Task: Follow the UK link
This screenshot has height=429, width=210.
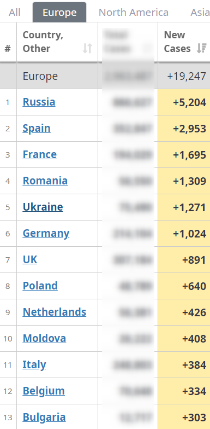Action: 29,259
